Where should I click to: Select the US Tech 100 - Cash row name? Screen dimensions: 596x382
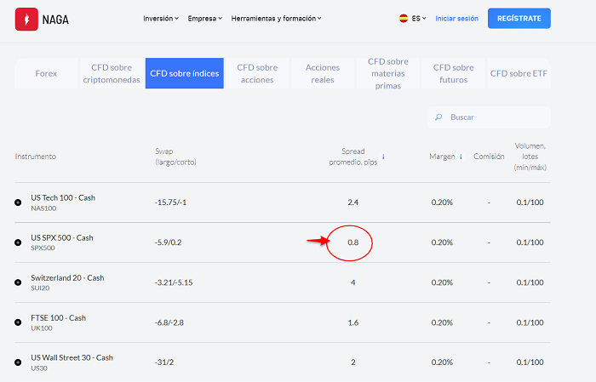(63, 198)
